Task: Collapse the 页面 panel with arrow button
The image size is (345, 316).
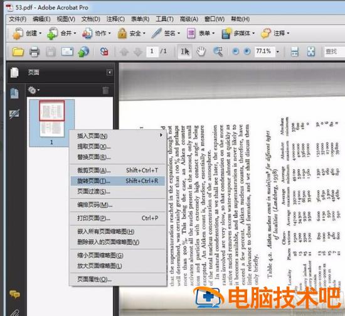Action: point(109,72)
